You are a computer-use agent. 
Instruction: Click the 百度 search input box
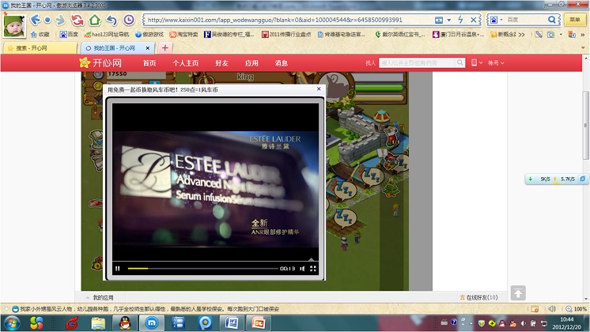pos(526,20)
